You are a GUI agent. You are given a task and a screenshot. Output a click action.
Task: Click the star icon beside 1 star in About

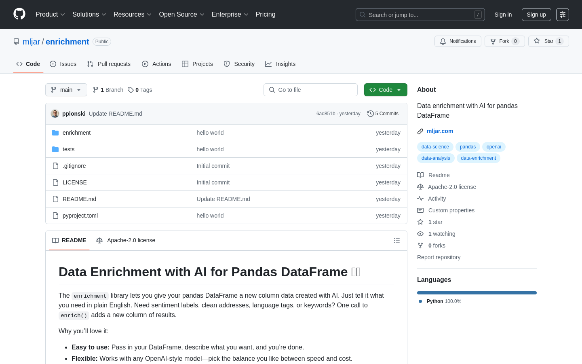420,222
